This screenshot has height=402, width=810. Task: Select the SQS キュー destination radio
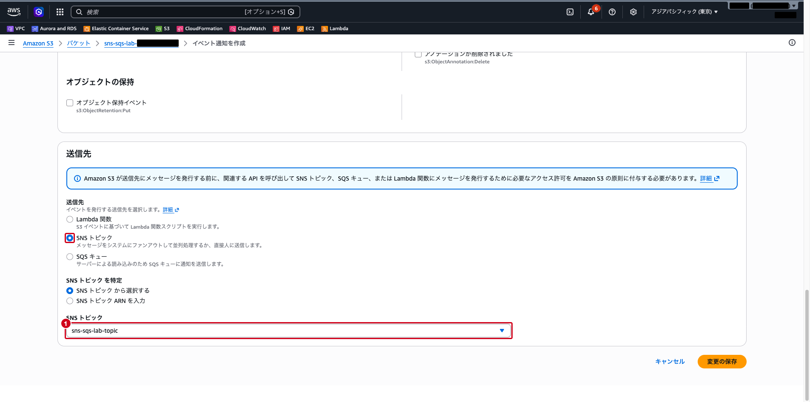coord(70,257)
